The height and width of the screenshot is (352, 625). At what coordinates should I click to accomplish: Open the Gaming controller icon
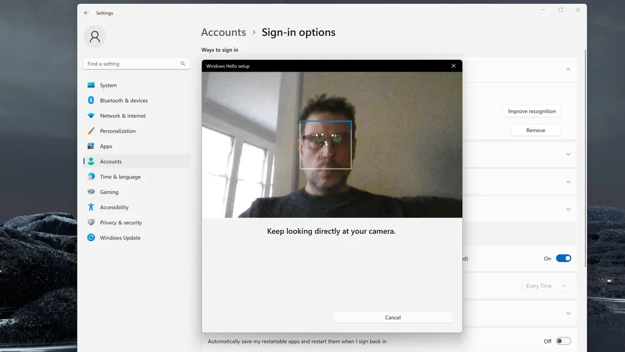pyautogui.click(x=91, y=192)
